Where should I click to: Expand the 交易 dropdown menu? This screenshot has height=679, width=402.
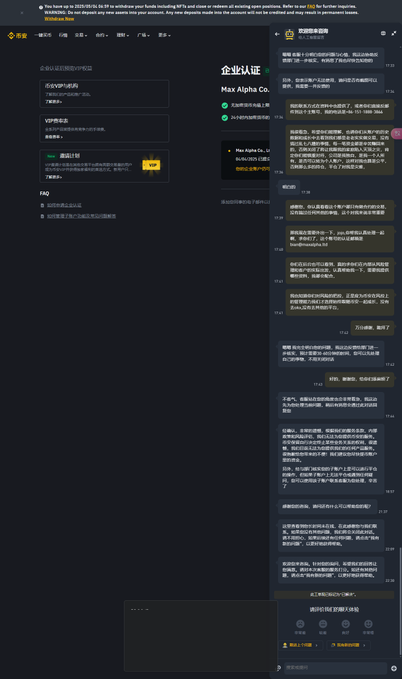click(81, 35)
